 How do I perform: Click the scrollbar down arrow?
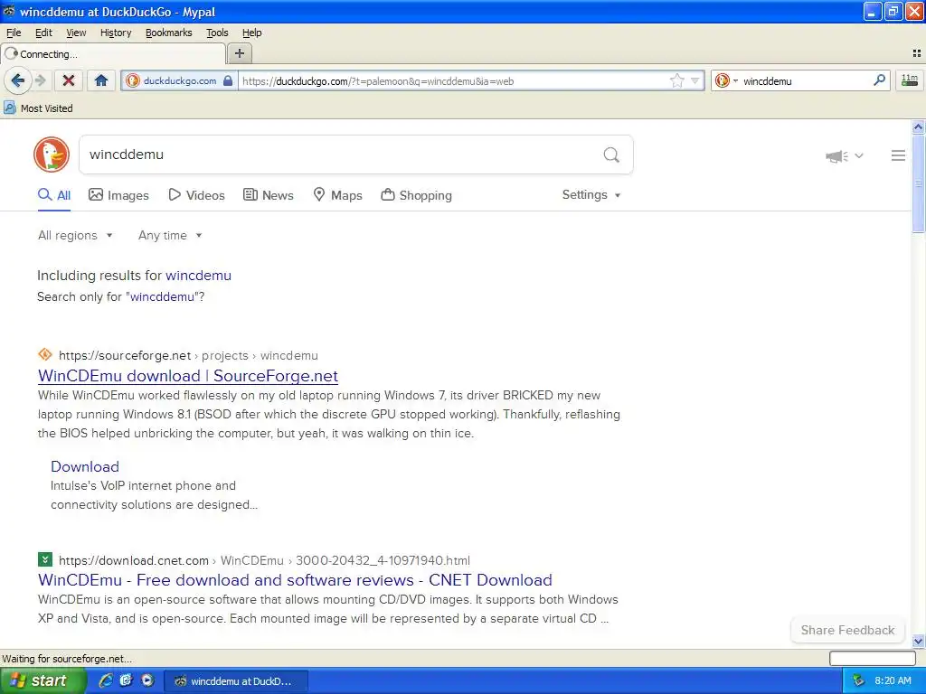pos(918,642)
